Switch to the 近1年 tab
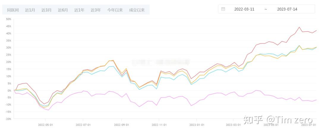 (x=79, y=10)
